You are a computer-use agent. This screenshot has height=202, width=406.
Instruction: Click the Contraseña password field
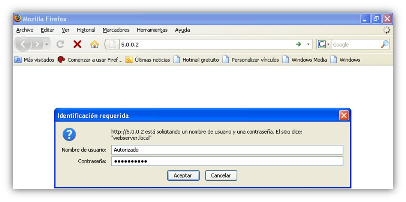[x=227, y=161]
